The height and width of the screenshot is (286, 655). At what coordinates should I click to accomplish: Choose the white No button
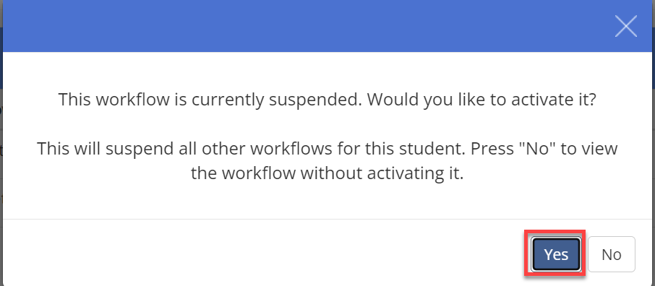point(611,254)
